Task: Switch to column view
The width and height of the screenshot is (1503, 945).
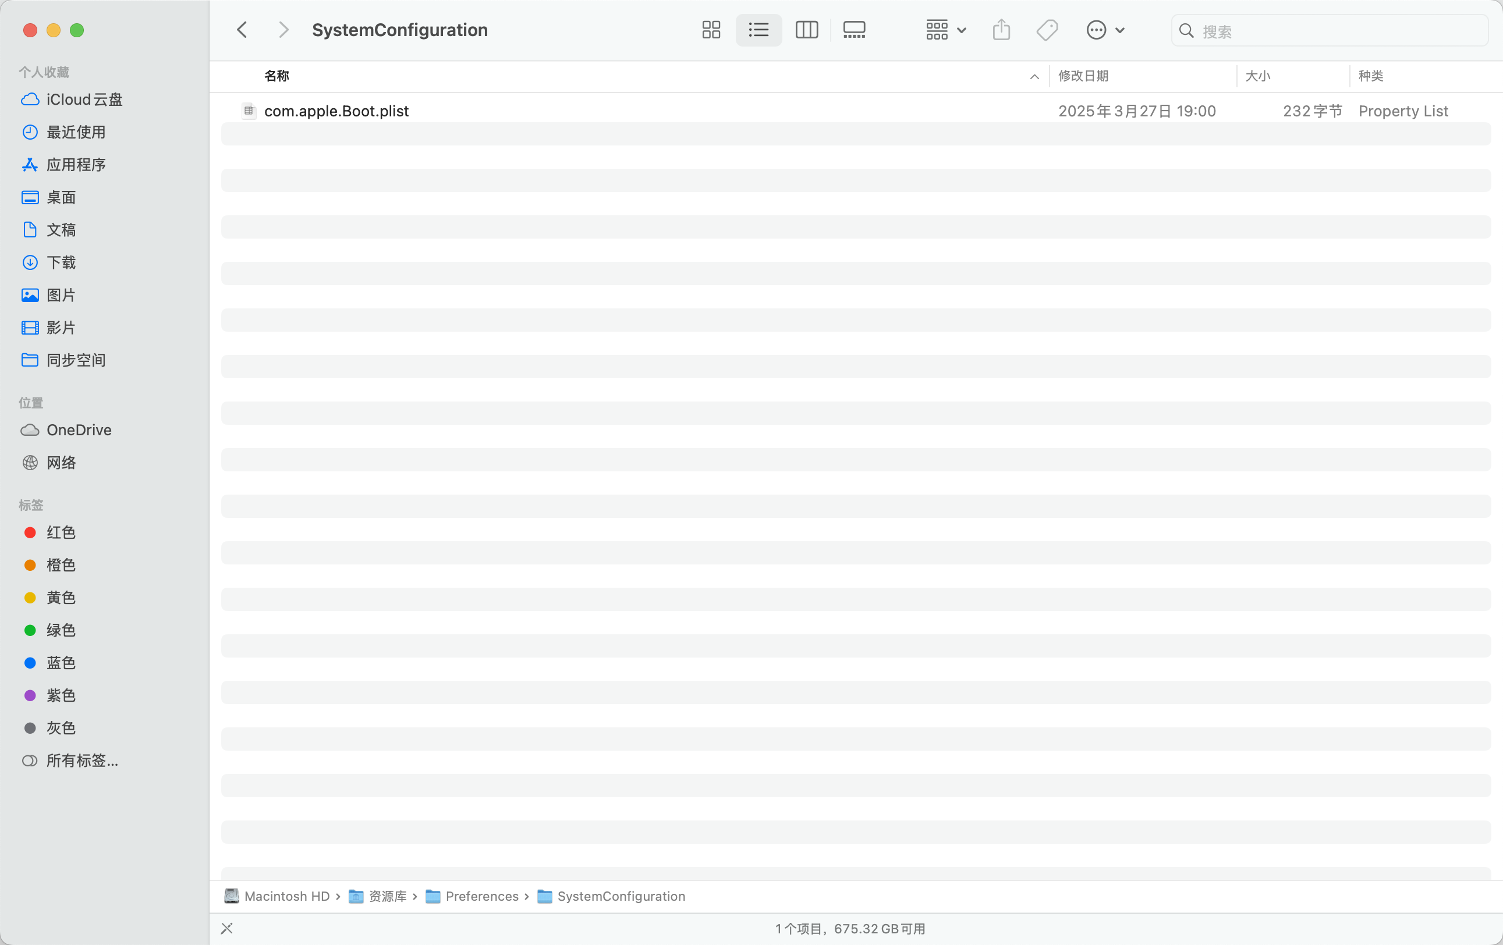Action: (806, 30)
